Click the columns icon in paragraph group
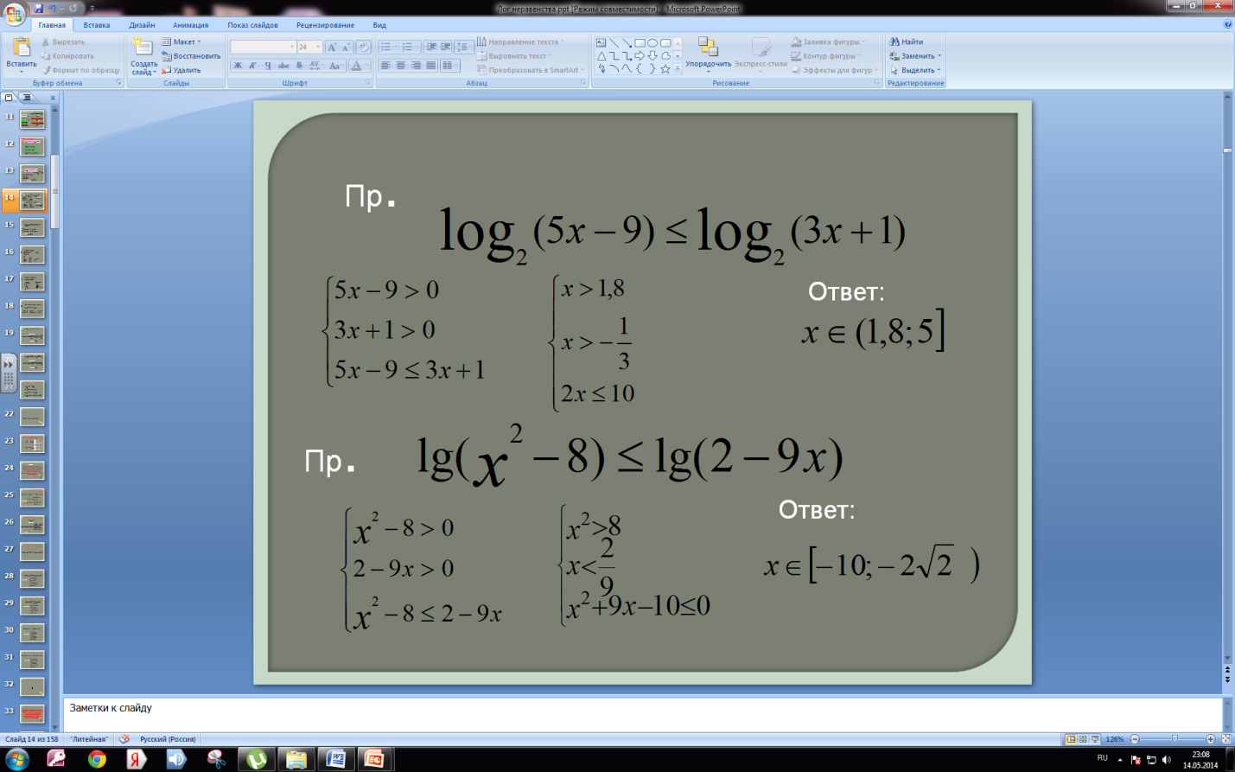 tap(449, 66)
